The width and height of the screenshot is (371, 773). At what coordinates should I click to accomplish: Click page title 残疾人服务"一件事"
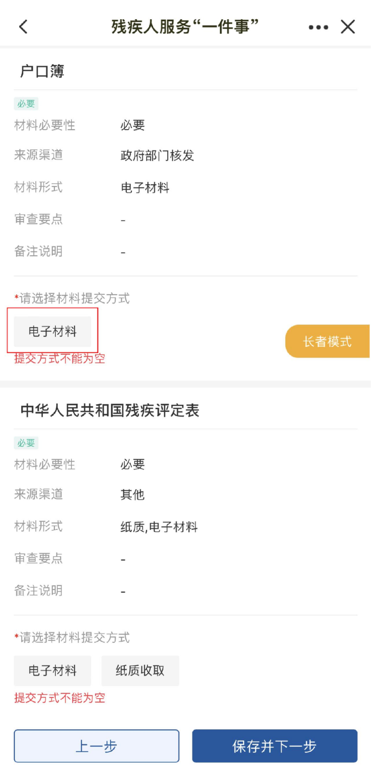tap(185, 27)
